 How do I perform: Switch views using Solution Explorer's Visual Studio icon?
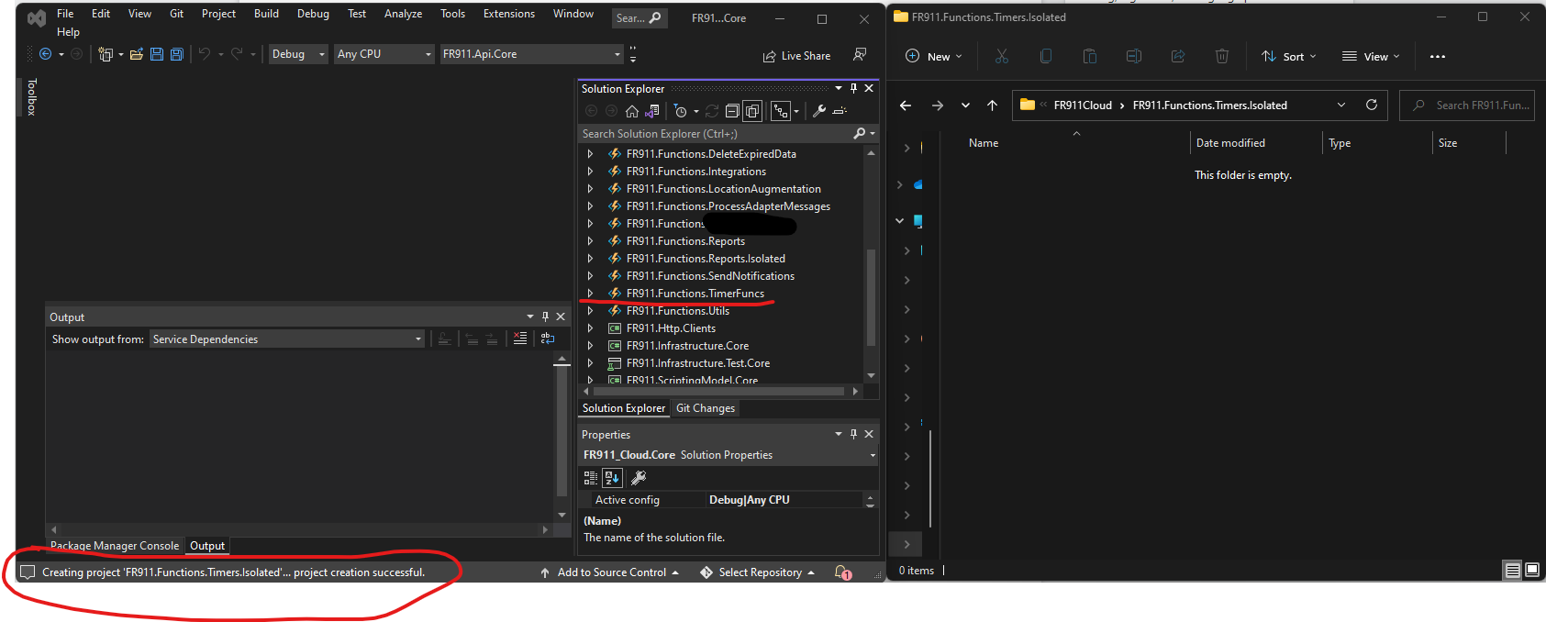click(x=652, y=111)
